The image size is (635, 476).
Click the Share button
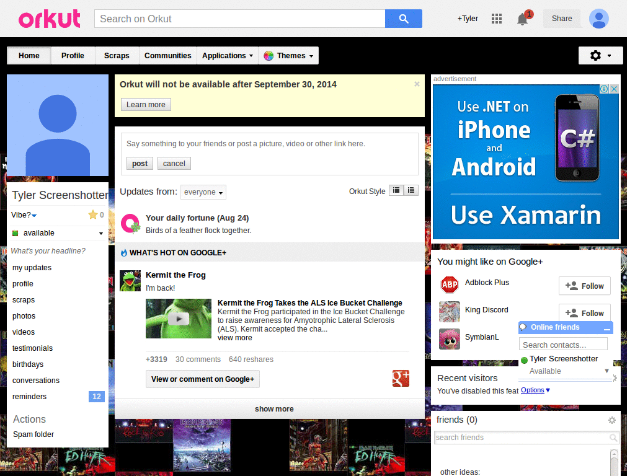coord(562,19)
